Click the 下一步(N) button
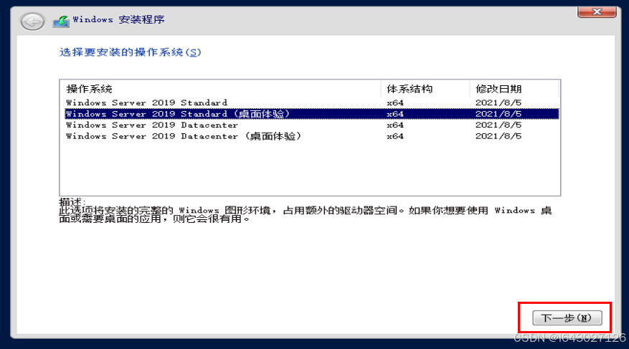This screenshot has width=629, height=349. click(567, 317)
